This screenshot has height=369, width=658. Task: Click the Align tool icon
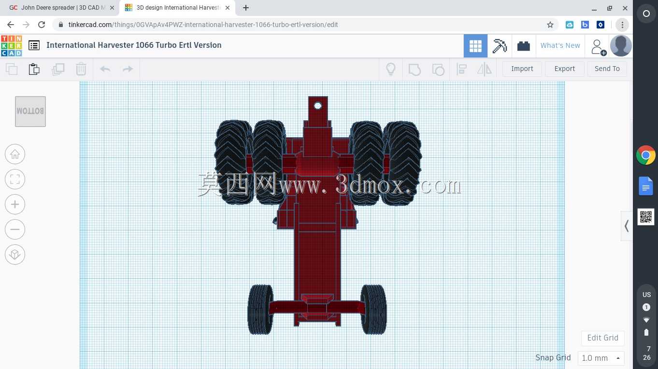(x=461, y=69)
